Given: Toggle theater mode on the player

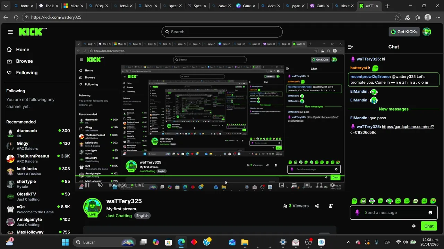Looking at the screenshot, I should (307, 185).
